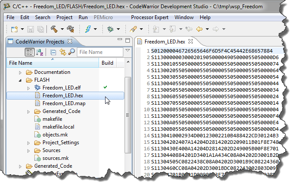Select makefile.local file
297x189 pixels.
click(x=58, y=127)
